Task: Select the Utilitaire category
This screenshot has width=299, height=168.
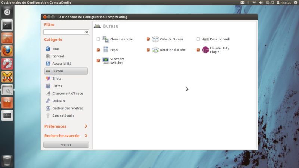Action: point(66,101)
